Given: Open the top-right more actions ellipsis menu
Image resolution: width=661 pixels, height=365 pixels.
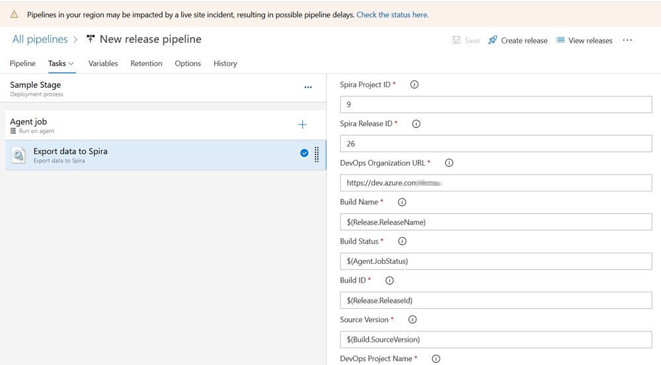Looking at the screenshot, I should [627, 40].
